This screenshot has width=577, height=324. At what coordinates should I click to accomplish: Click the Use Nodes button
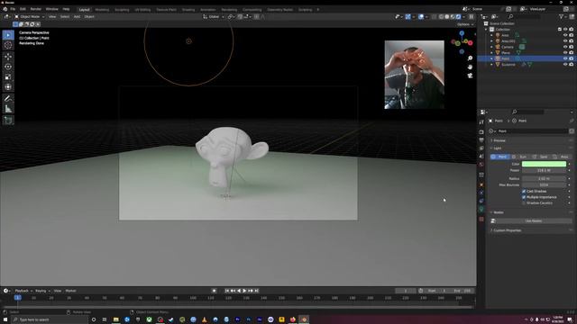pos(533,220)
